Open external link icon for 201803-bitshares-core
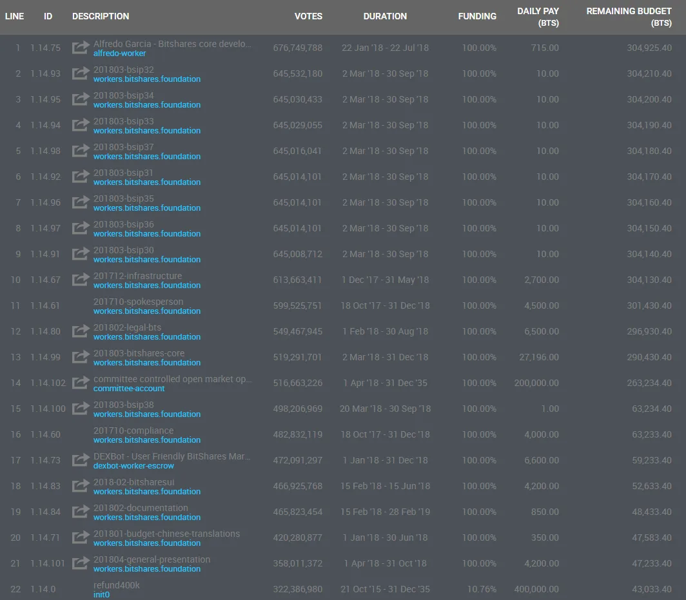This screenshot has height=600, width=686. pos(81,357)
